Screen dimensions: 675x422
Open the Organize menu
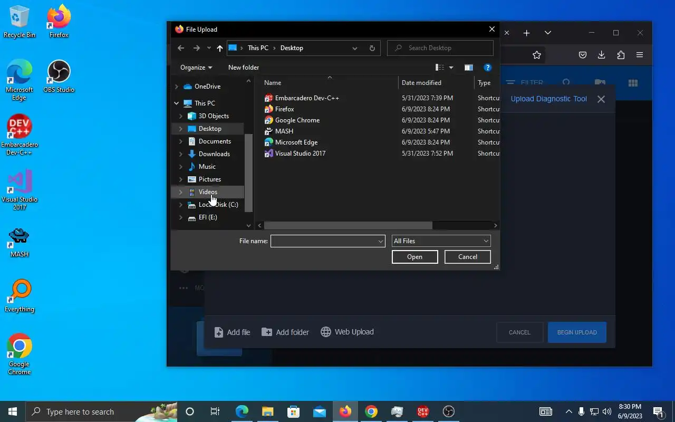point(196,68)
